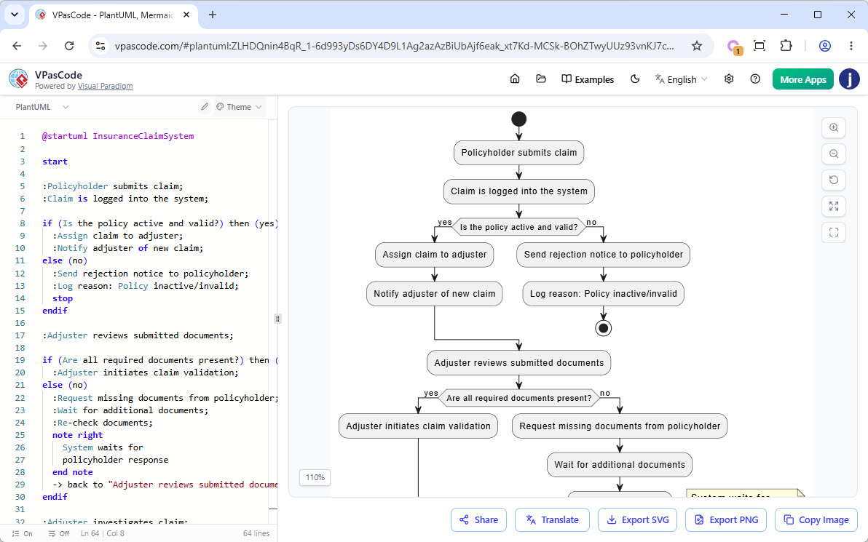Click 'Is the policy active and valid?' decision
The width and height of the screenshot is (868, 542).
coord(518,227)
